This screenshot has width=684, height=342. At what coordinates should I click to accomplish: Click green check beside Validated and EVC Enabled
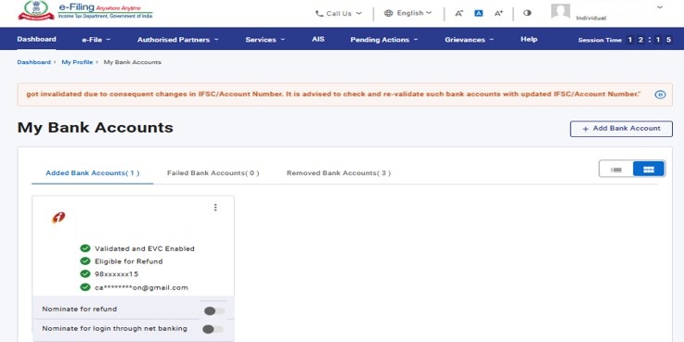pos(85,248)
